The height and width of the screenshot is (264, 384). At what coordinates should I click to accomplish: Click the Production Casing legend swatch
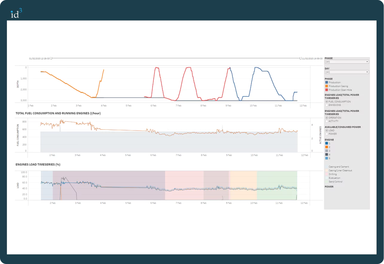(326, 86)
